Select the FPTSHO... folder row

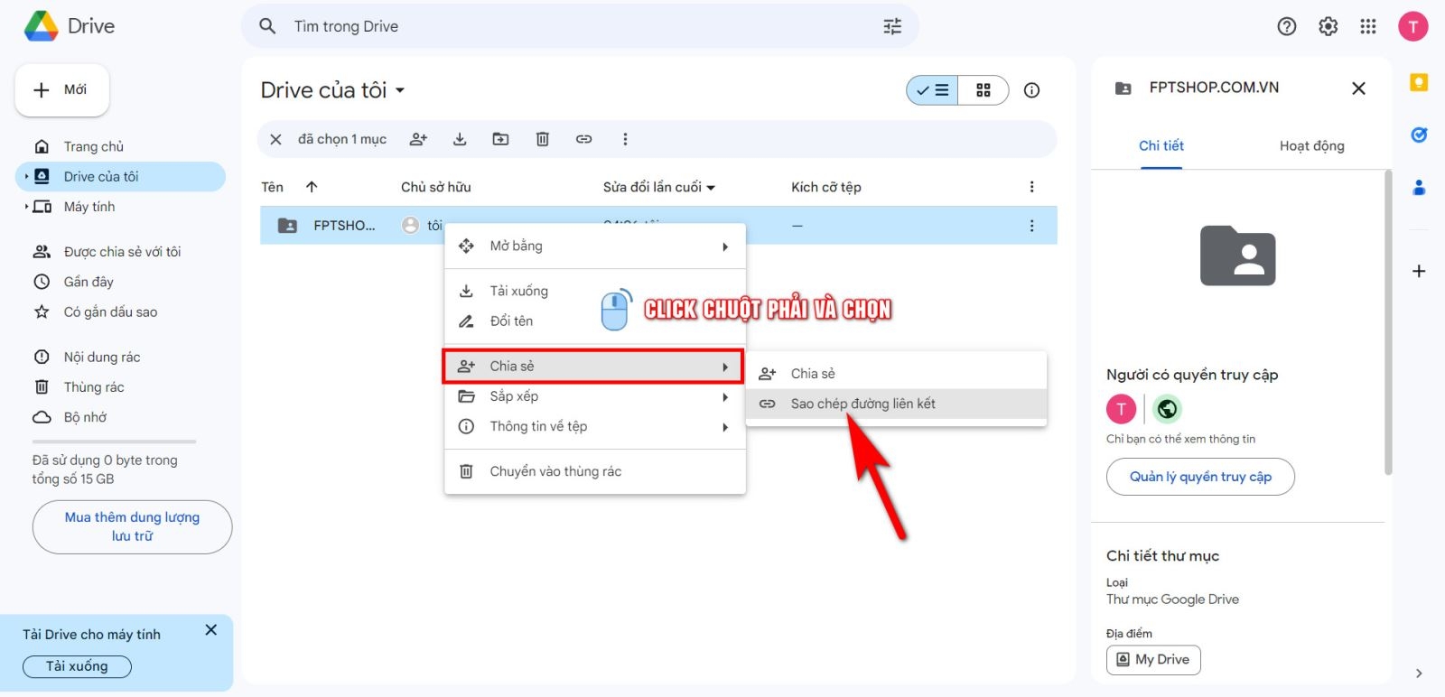coord(658,226)
